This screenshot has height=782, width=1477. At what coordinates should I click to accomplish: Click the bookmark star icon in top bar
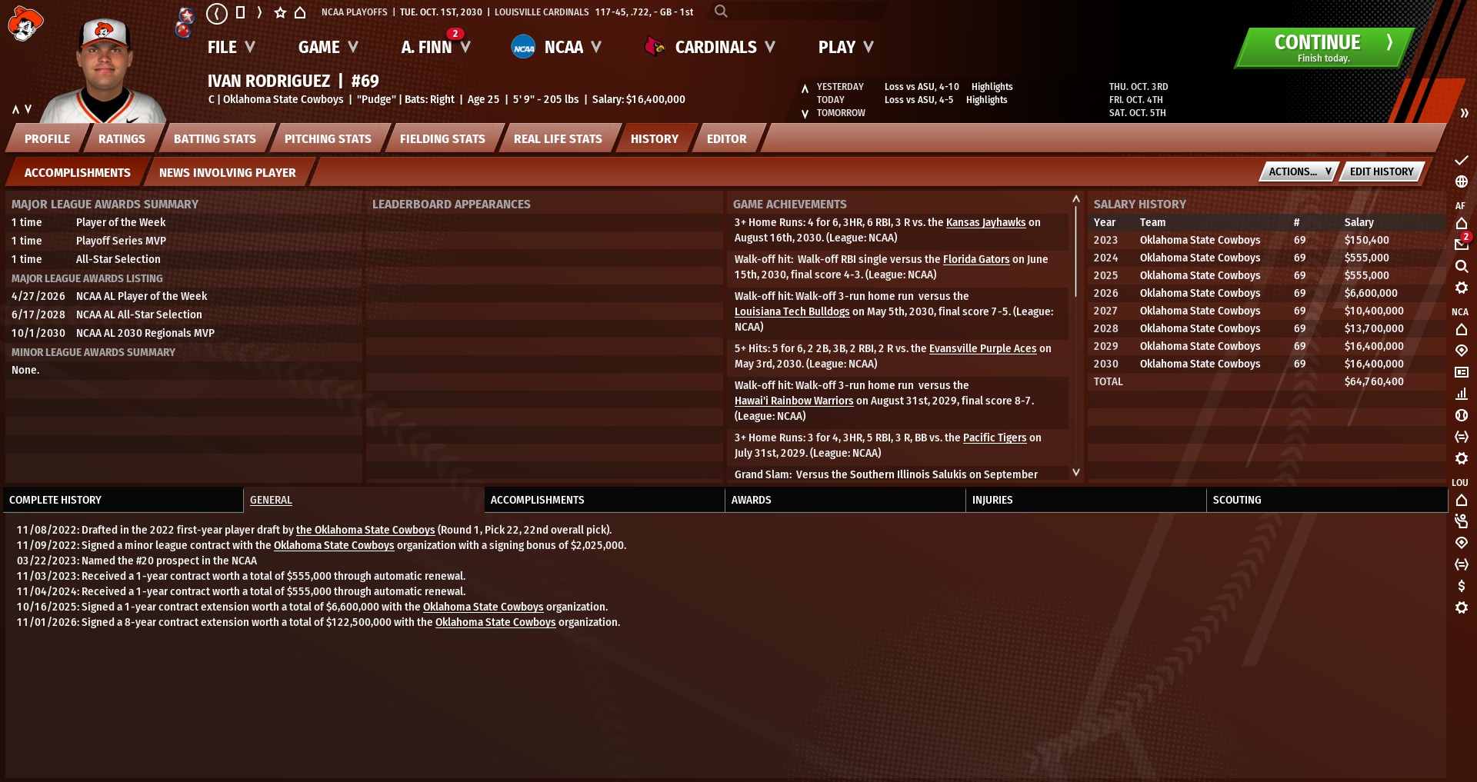tap(280, 12)
